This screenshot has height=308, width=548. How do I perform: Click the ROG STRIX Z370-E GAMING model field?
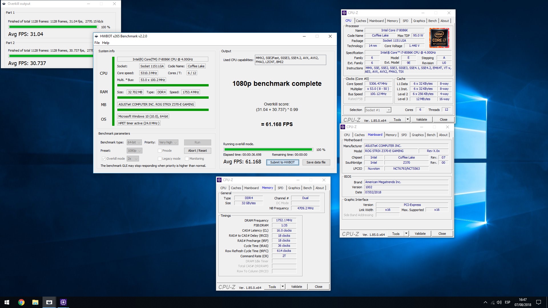coord(391,151)
